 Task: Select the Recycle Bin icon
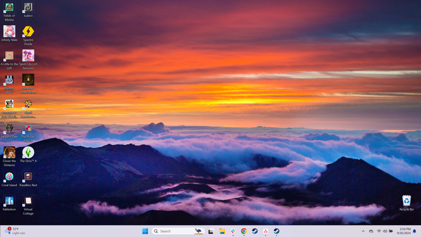[x=407, y=201]
